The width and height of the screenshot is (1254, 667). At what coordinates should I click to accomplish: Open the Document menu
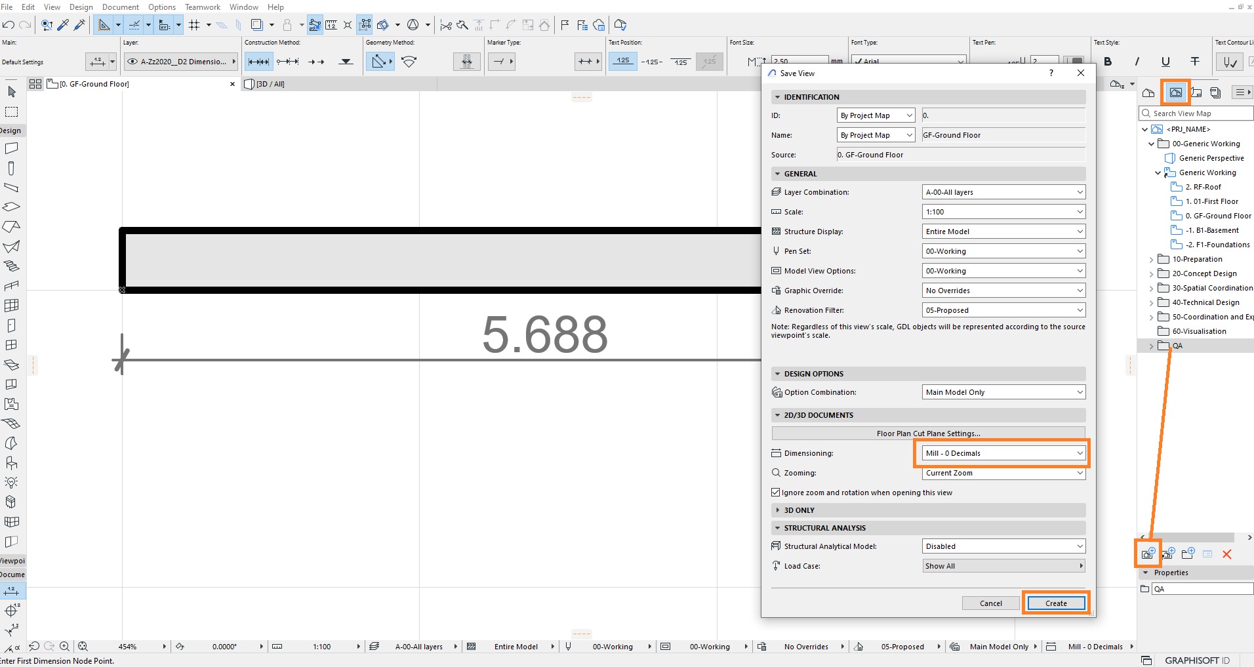click(x=121, y=7)
